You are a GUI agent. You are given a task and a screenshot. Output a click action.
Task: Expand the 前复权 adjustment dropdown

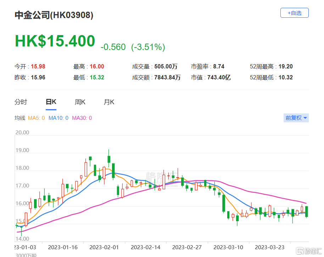(296, 118)
